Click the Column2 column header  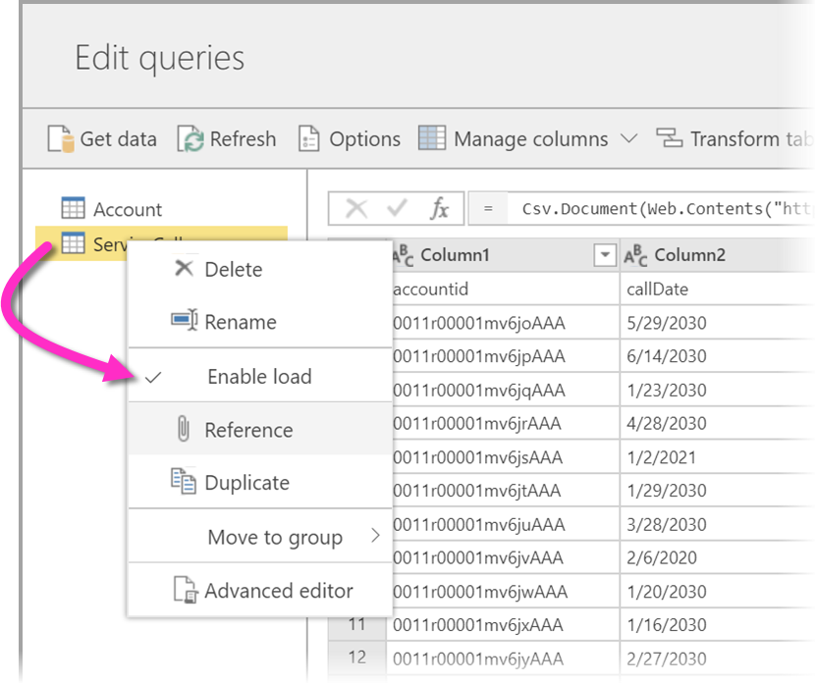click(x=689, y=256)
